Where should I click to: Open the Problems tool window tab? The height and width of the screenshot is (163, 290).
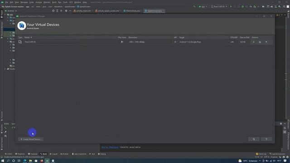pos(20,154)
